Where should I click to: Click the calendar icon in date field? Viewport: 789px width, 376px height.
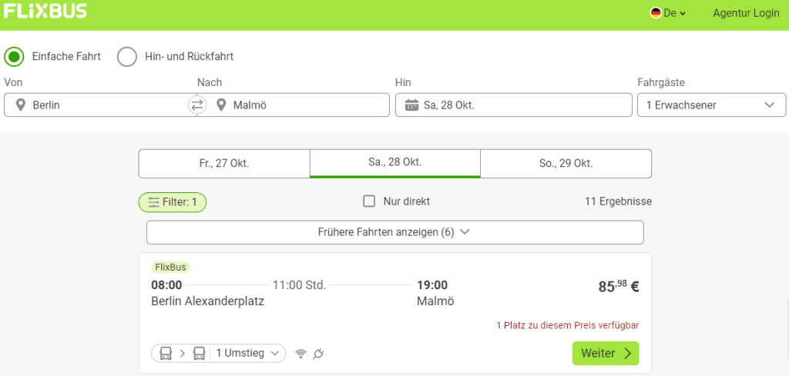pos(411,105)
